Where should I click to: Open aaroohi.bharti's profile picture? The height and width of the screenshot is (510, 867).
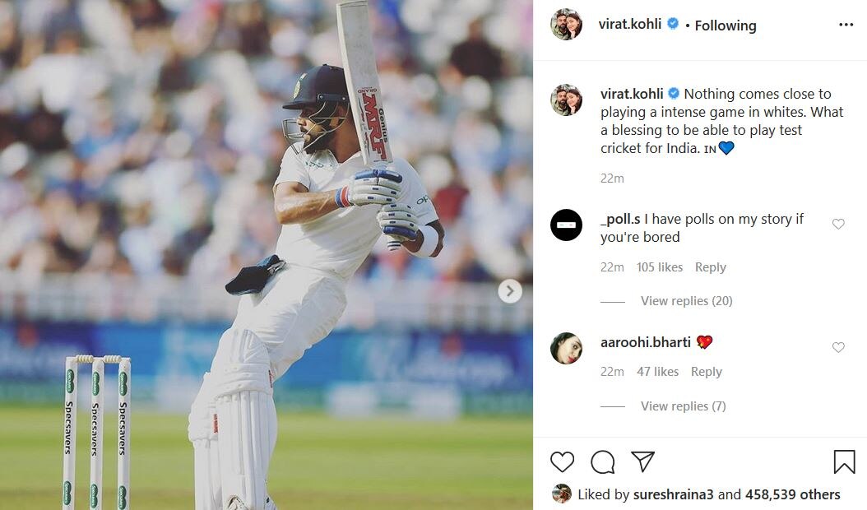566,348
